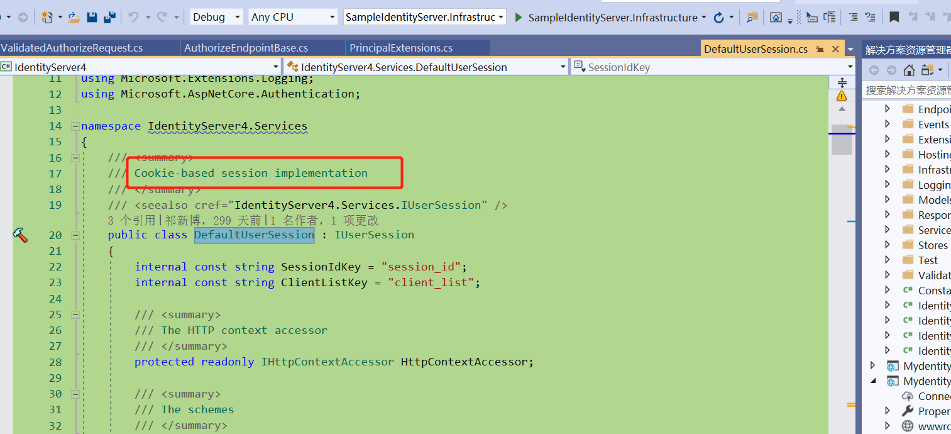The image size is (951, 434).
Task: Collapse the summary comment at line 16
Action: click(x=75, y=158)
